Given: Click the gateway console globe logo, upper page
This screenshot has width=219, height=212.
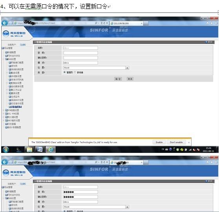Looking at the screenshot, I should (x=6, y=33).
